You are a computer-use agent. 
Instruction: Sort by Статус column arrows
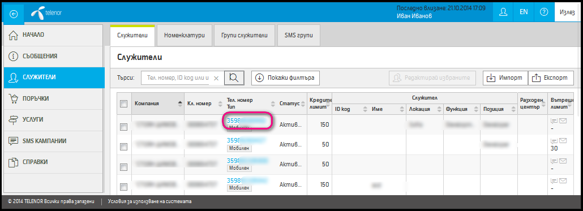[303, 104]
